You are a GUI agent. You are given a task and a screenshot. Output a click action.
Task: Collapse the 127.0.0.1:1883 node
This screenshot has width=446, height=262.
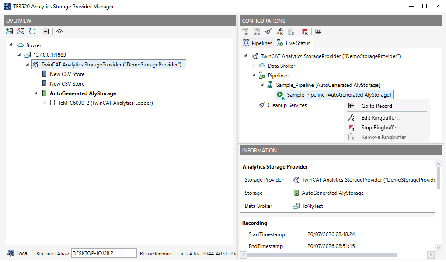[x=19, y=55]
